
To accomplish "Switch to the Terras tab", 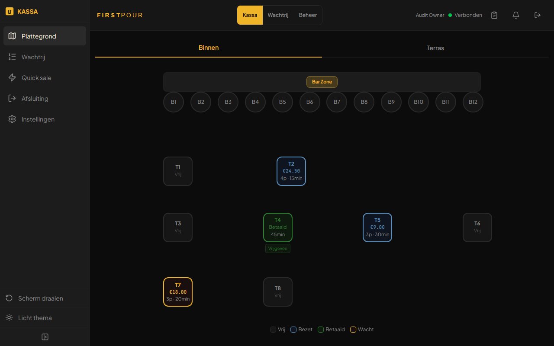I will click(435, 48).
